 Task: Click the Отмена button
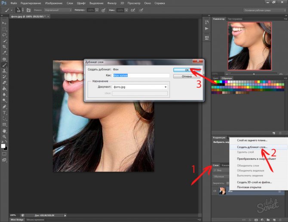pos(187,76)
